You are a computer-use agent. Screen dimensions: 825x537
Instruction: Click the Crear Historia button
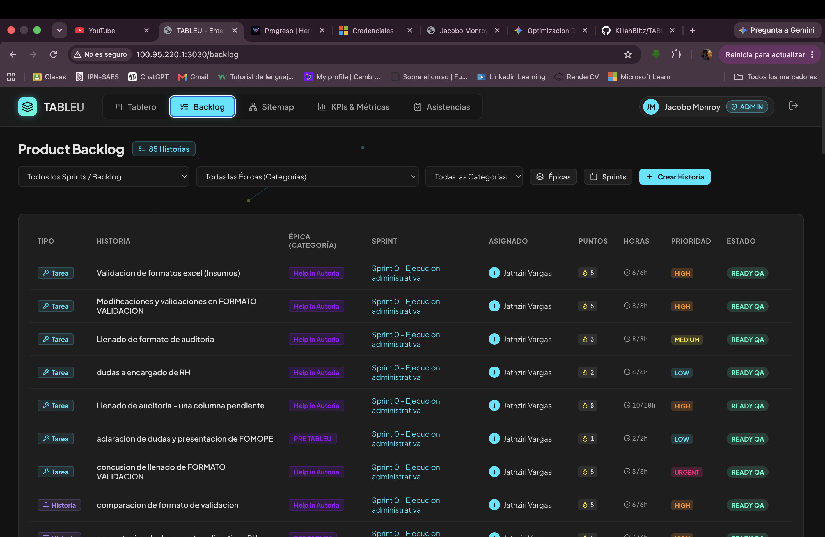point(675,177)
